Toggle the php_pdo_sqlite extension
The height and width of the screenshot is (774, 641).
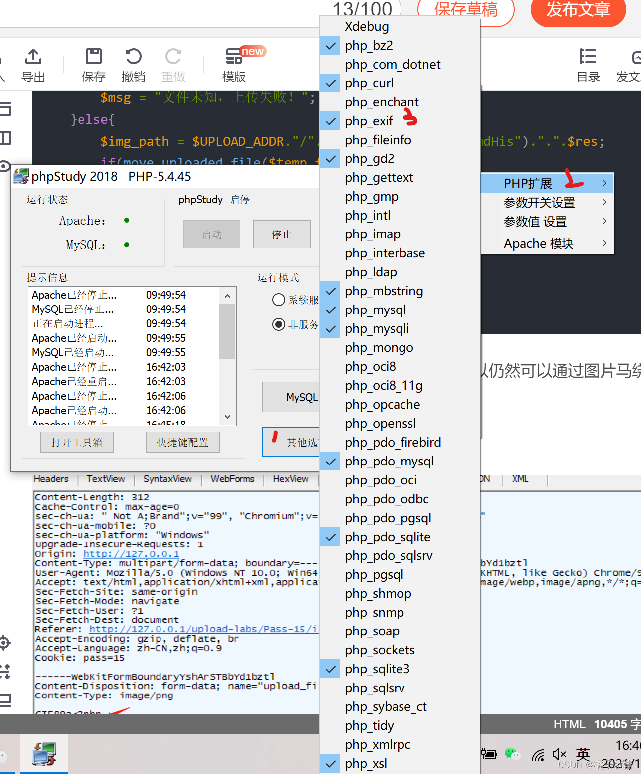click(400, 537)
